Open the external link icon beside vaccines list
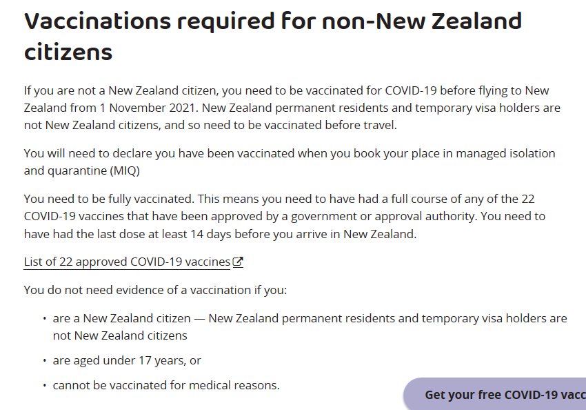This screenshot has width=586, height=410. pyautogui.click(x=238, y=262)
